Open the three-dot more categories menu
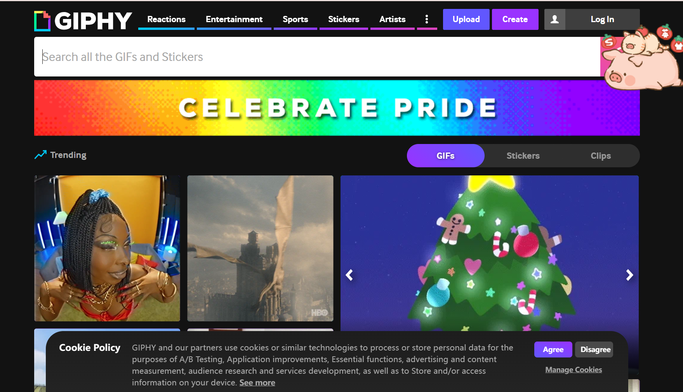The width and height of the screenshot is (683, 392). [427, 19]
